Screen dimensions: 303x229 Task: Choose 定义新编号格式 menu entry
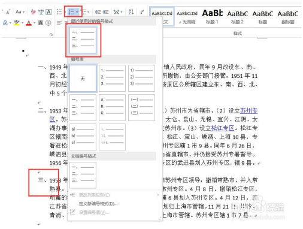coord(98,204)
